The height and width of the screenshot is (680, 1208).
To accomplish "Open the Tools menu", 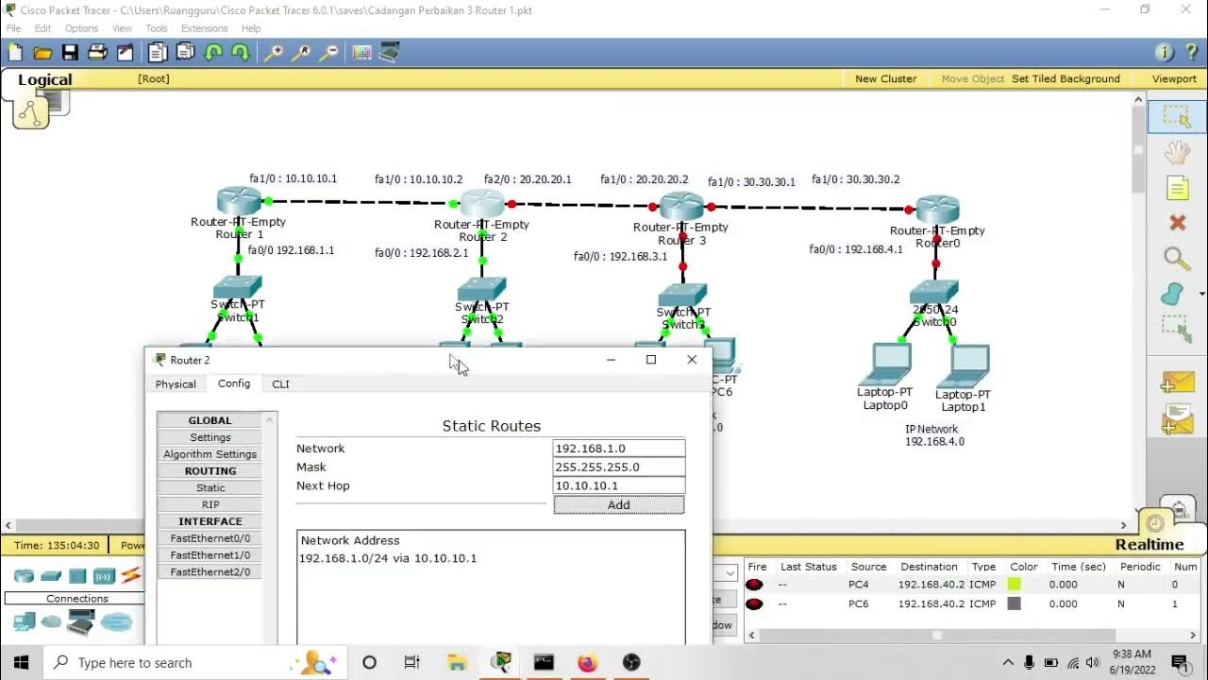I will pos(157,28).
